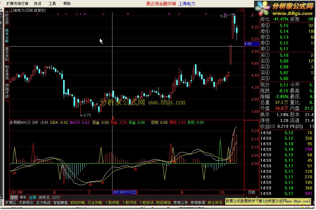Click the 14:59 trade row with volume 947
This screenshot has width=316, height=210.
287,193
